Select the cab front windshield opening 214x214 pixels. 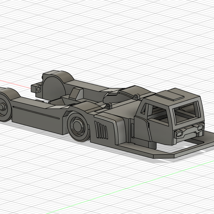(x=186, y=112)
